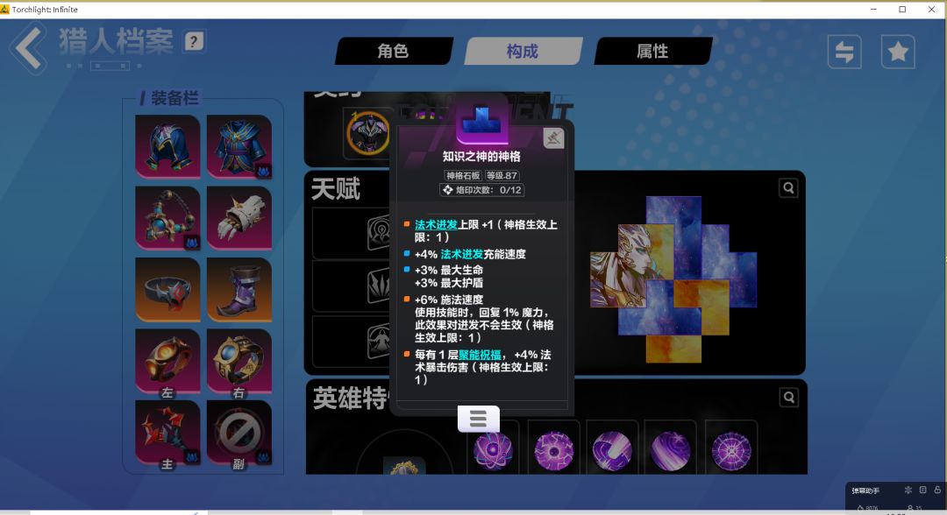Screen dimensions: 947x515
Task: Click the orange slate piece at board bottom
Action: coord(673,349)
